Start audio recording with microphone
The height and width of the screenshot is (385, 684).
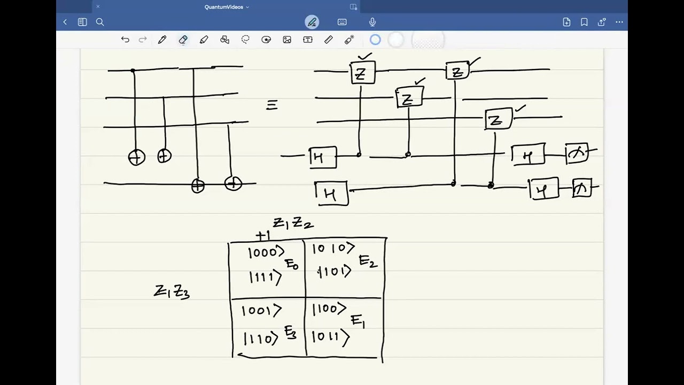click(372, 22)
